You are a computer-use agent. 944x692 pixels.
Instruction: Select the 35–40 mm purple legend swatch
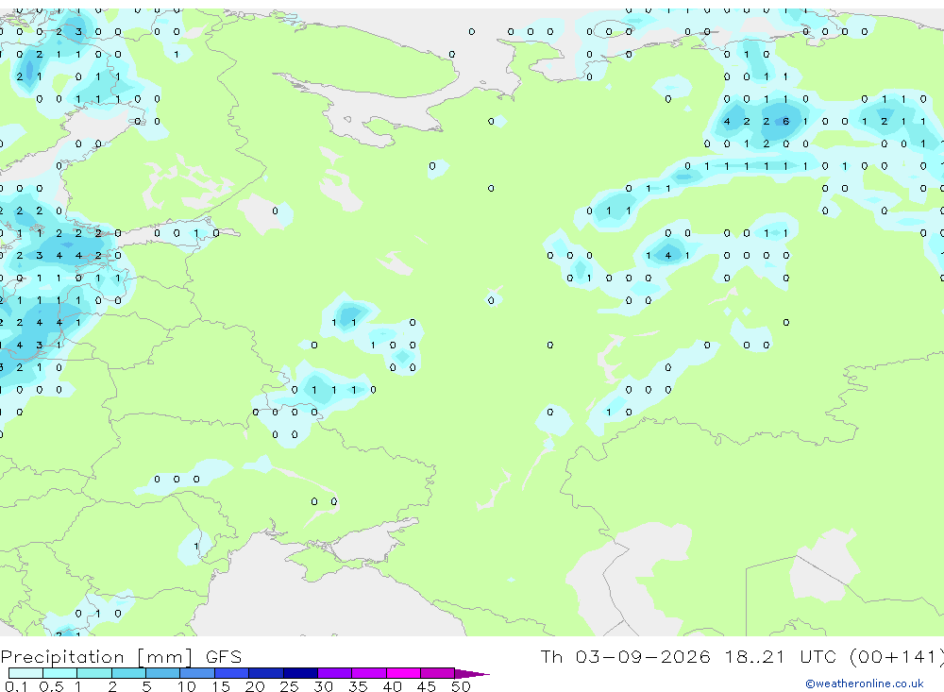coord(368,673)
